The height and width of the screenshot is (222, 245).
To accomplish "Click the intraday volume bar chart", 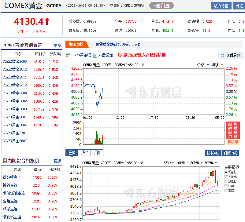I will [154, 133].
